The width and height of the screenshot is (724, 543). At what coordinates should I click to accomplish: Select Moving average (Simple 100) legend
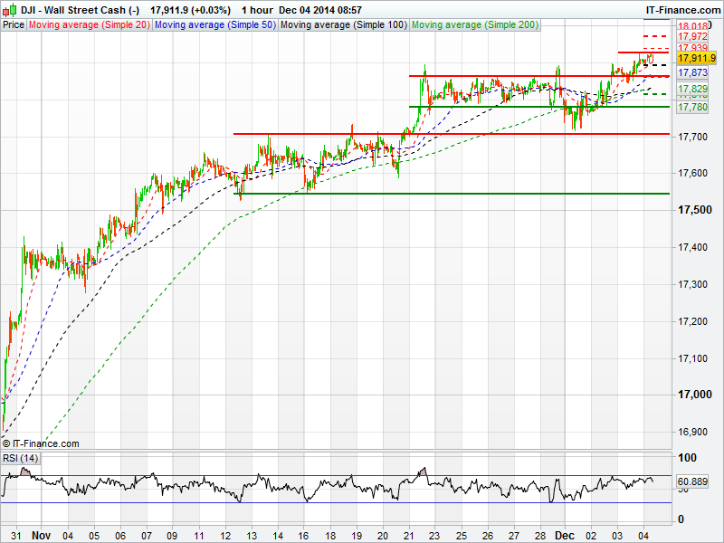344,25
